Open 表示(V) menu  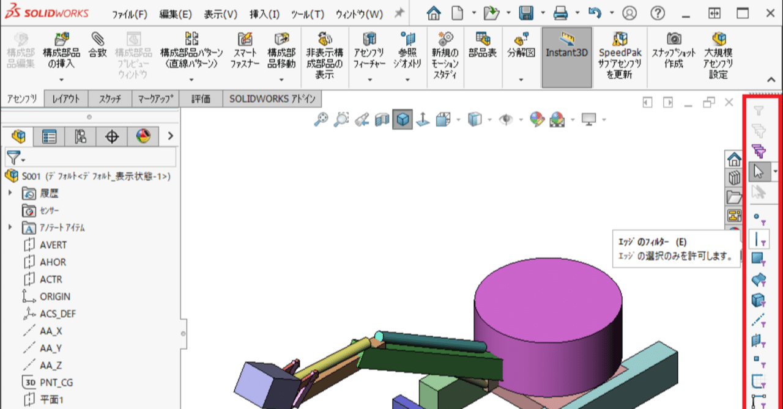click(221, 13)
